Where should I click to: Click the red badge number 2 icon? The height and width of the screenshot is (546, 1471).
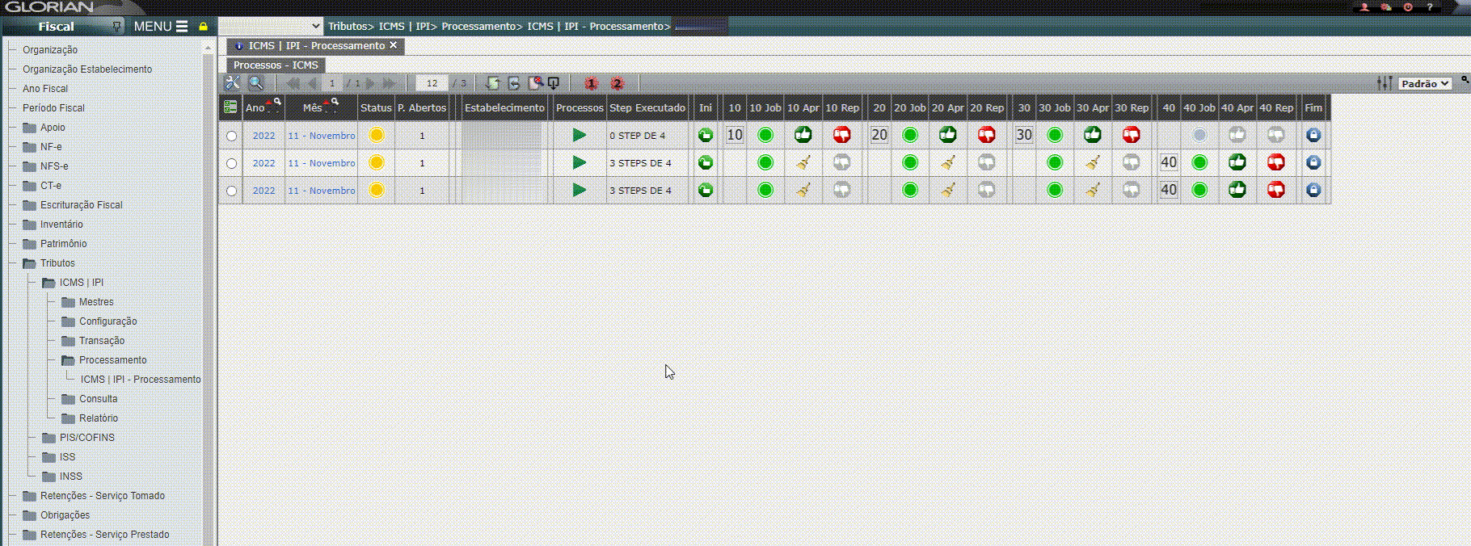617,83
